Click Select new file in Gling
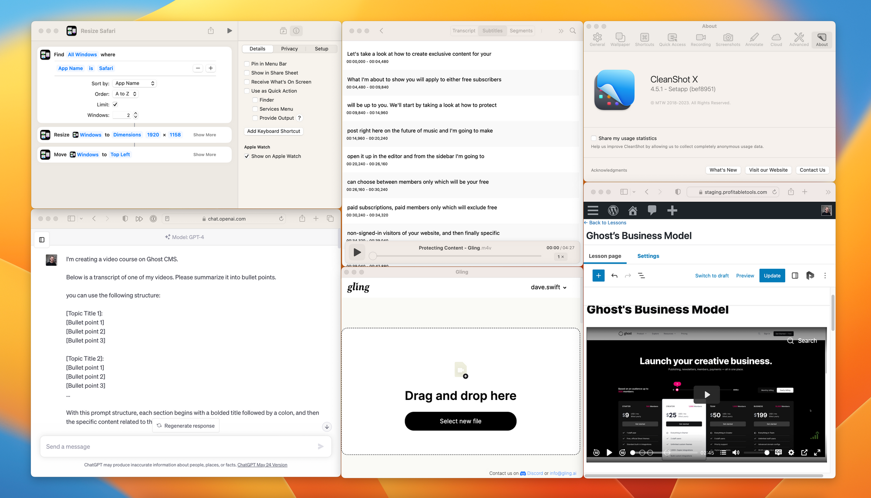 460,421
